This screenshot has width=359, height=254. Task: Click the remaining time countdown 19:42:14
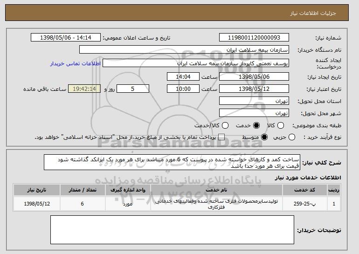tap(84, 89)
